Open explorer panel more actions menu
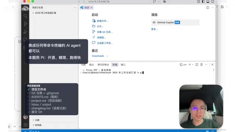 [75, 7]
